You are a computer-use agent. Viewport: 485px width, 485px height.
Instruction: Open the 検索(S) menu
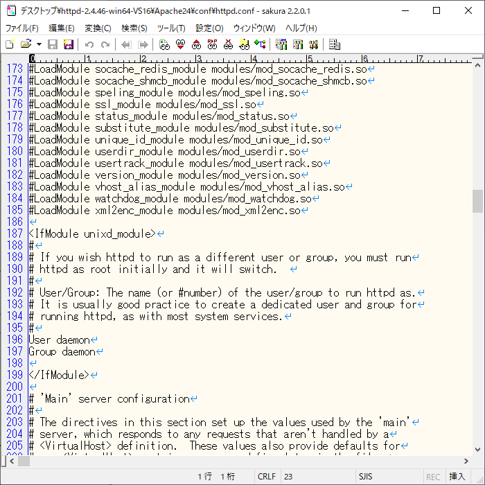click(x=134, y=28)
